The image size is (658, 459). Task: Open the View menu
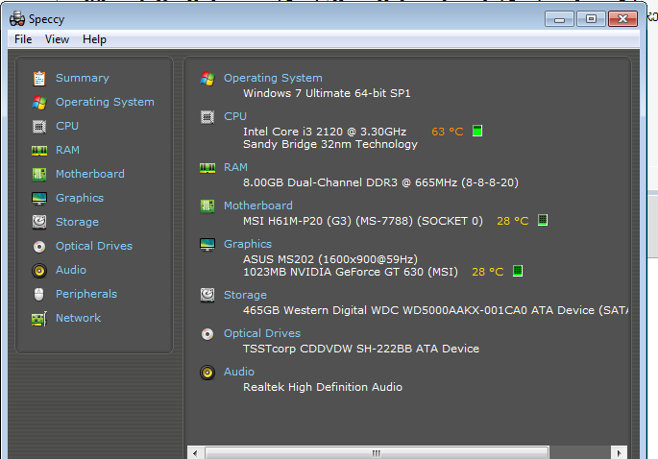click(x=57, y=39)
